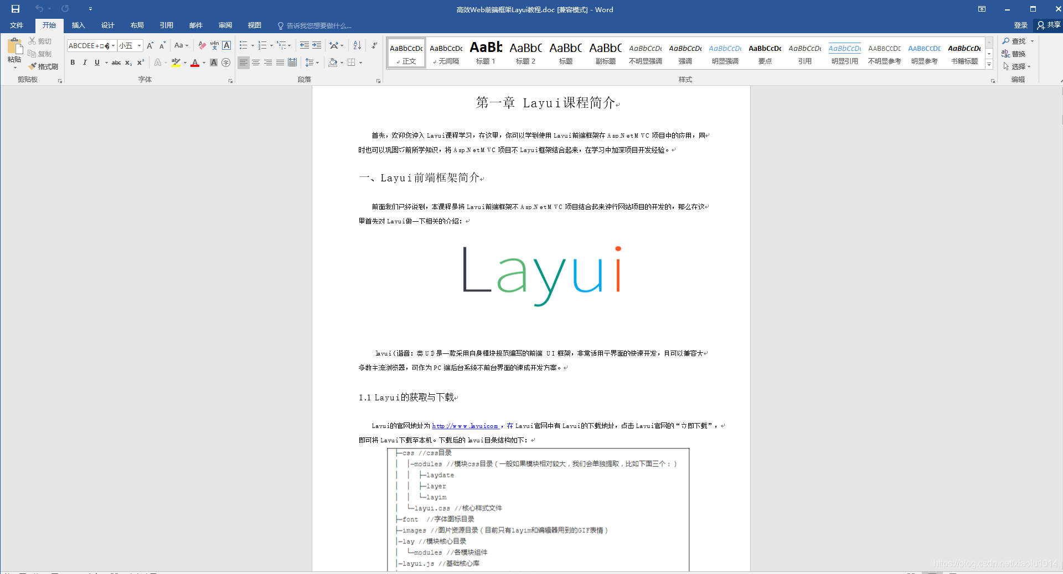Open the Font dialog launcher
This screenshot has width=1063, height=574.
tap(231, 81)
